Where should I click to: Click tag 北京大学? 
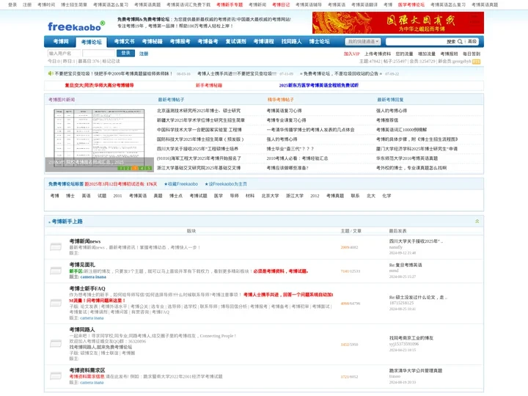(x=270, y=196)
